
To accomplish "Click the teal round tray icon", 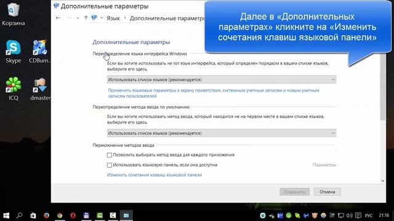I will pyautogui.click(x=263, y=215).
